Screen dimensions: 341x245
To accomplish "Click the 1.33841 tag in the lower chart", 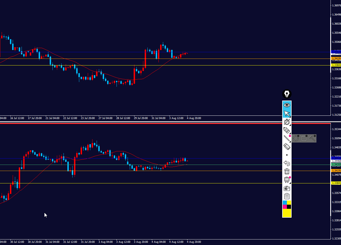I will pyautogui.click(x=336, y=183).
